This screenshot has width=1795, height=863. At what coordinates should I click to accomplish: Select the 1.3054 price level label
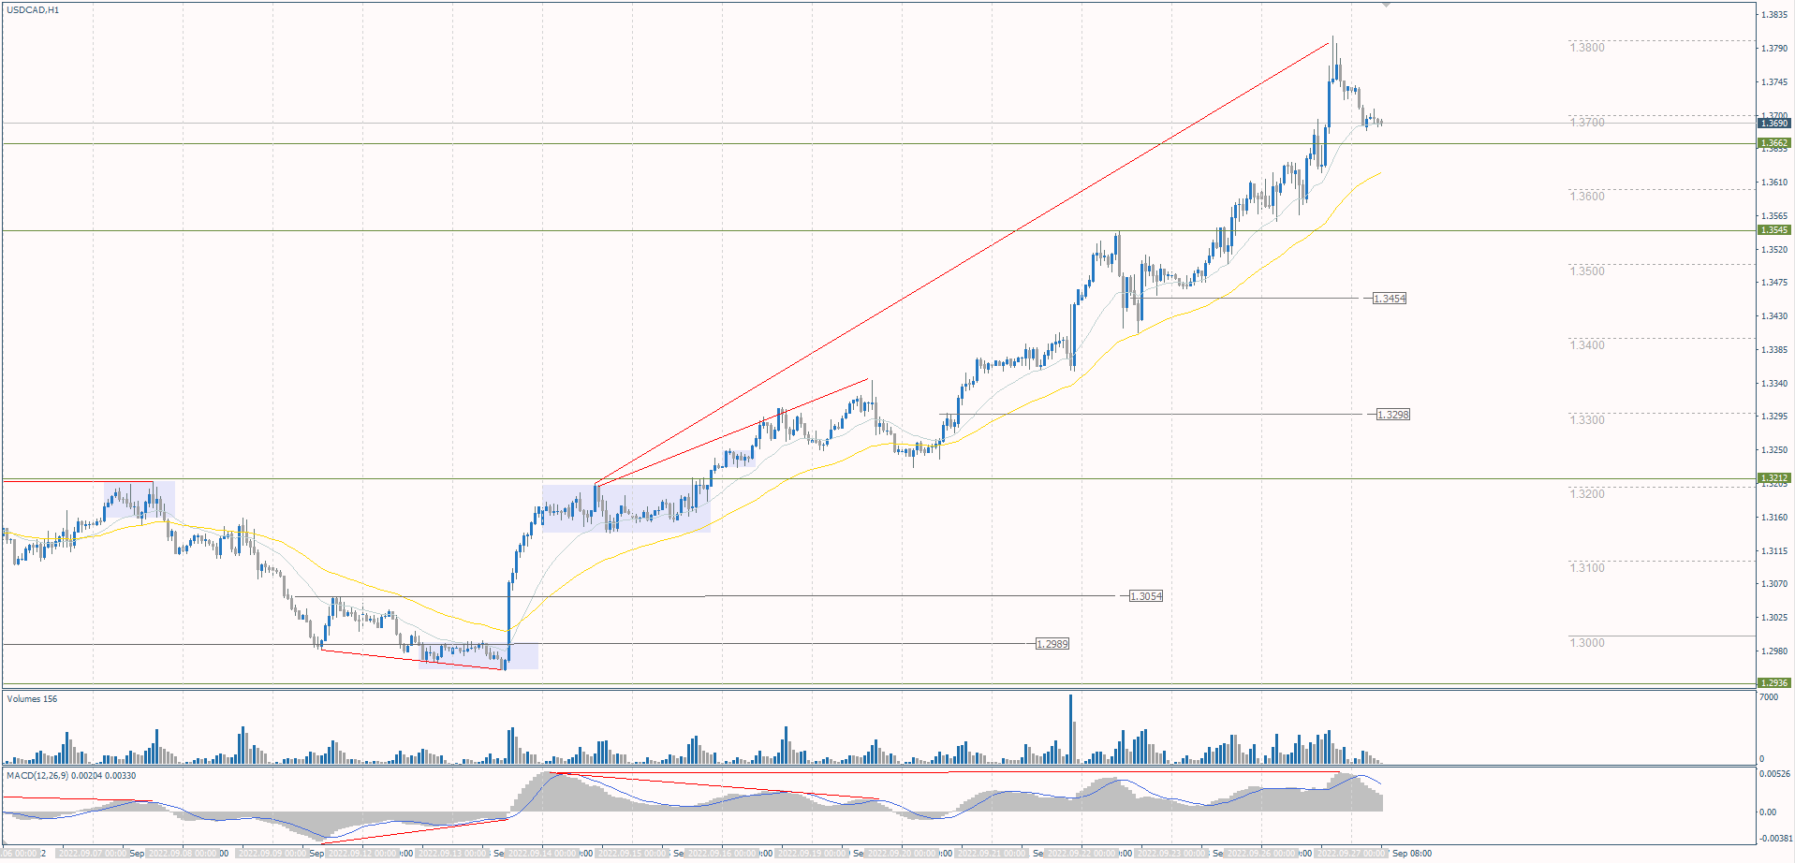pos(1146,596)
